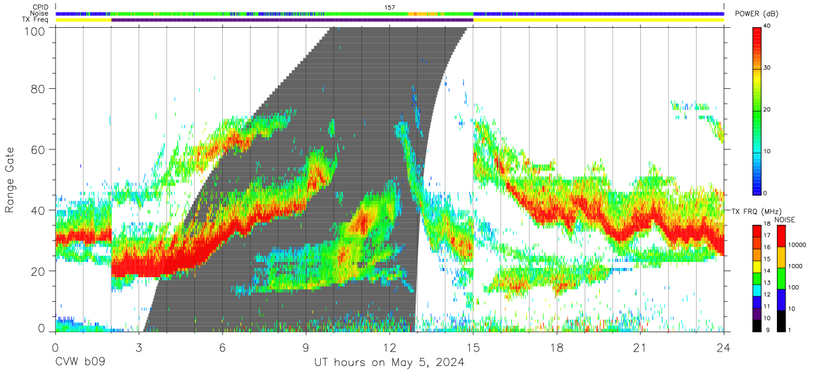Click the 18 UT hour x-axis label
The height and width of the screenshot is (376, 814).
tap(557, 348)
